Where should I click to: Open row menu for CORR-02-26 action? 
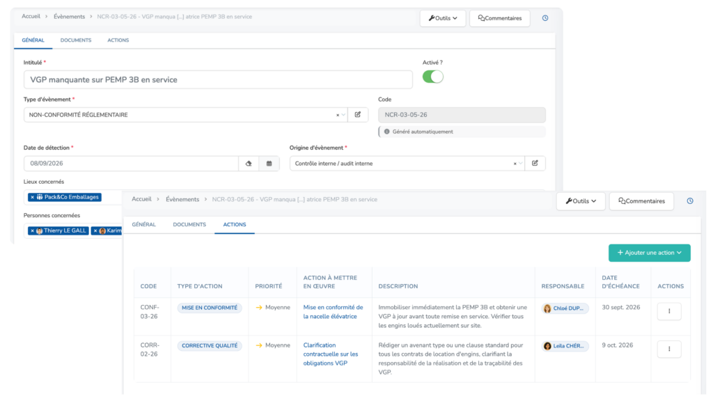click(669, 349)
